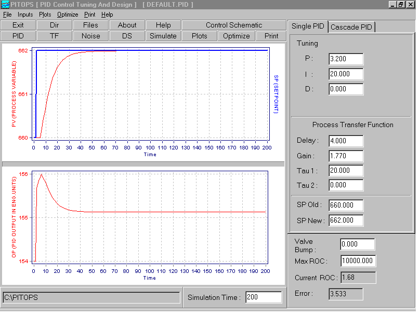
Task: Select the Single PID tab
Action: pyautogui.click(x=307, y=26)
